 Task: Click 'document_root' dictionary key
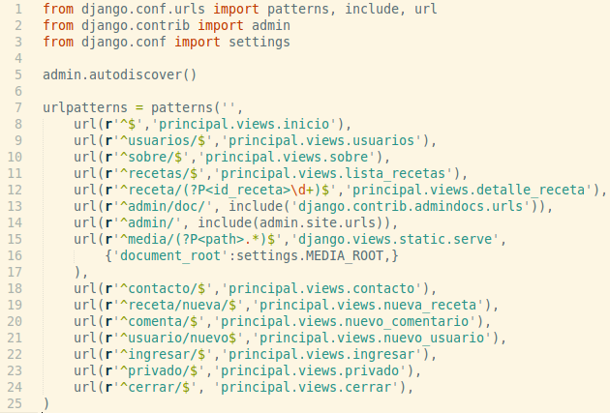point(170,255)
